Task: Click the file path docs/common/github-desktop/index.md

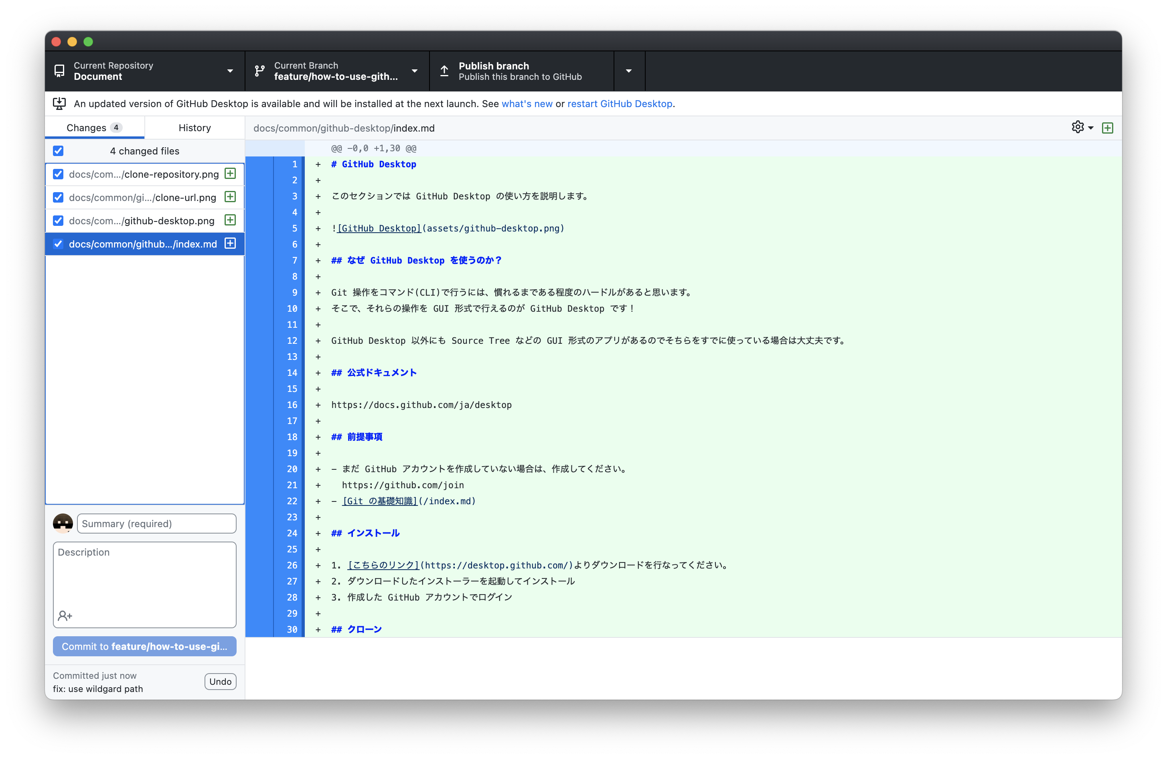Action: click(x=344, y=128)
